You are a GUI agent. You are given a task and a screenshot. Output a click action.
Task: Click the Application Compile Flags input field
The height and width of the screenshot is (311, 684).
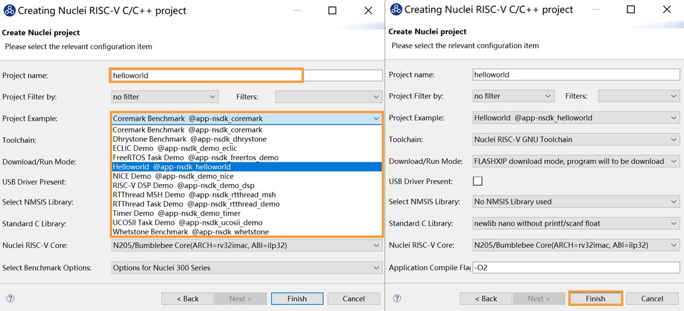[576, 268]
